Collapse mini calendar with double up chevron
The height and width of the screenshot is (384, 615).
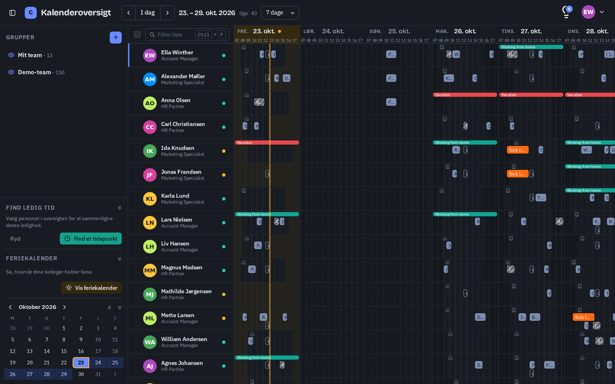[x=109, y=307]
